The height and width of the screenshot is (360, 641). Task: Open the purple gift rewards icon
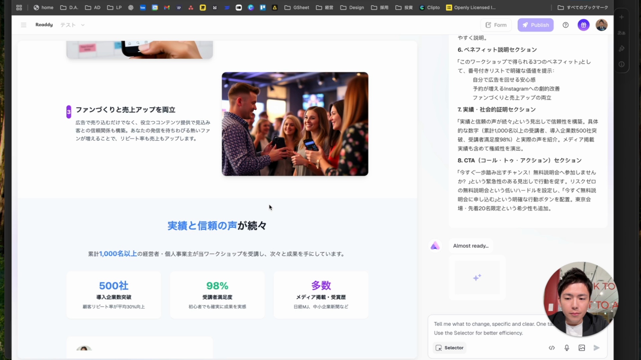coord(584,25)
